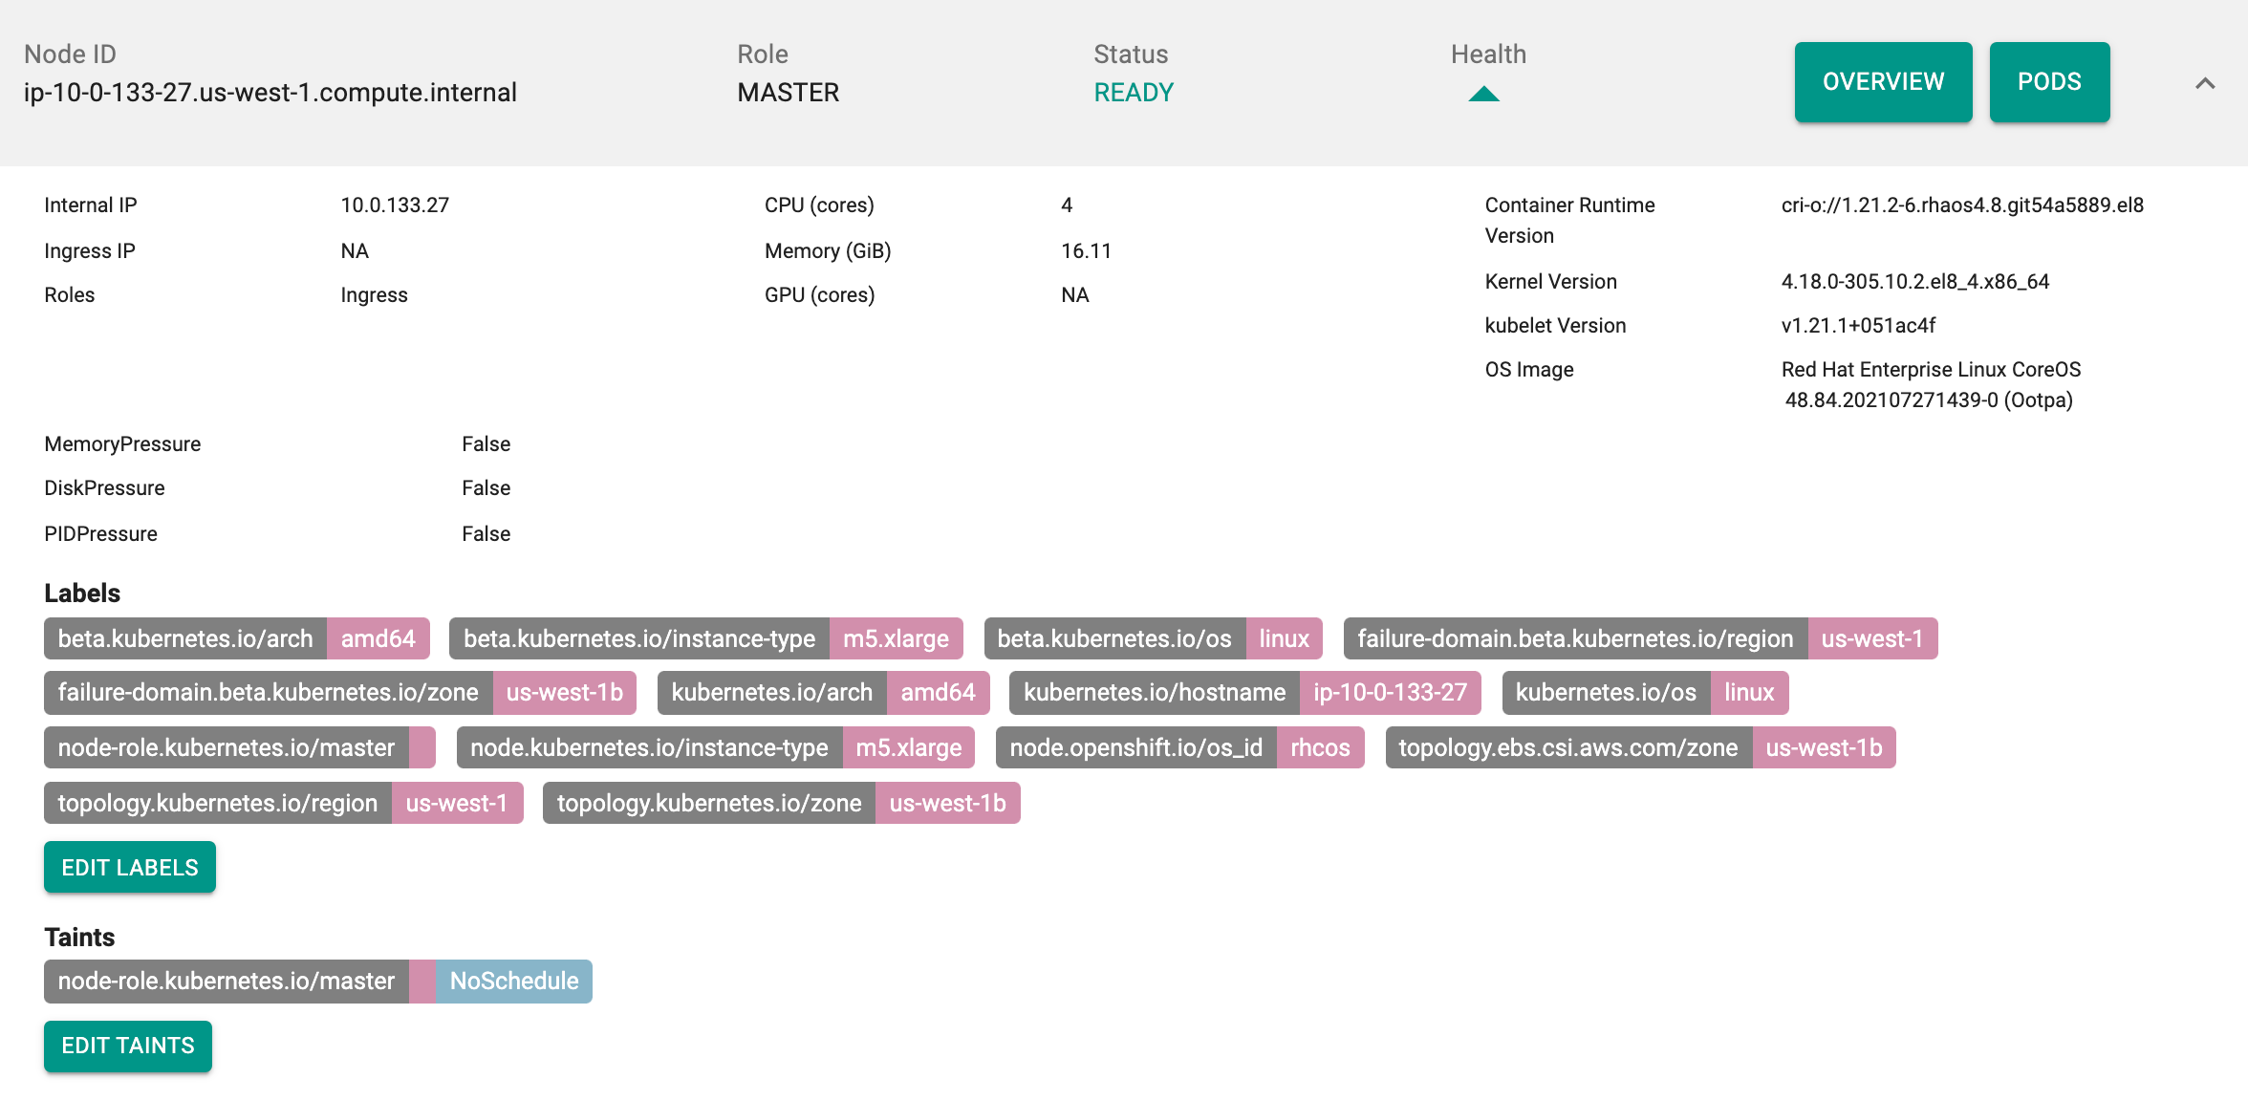Click beta.kubernetes.io/instance-type m5.xlarge label

pyautogui.click(x=706, y=638)
